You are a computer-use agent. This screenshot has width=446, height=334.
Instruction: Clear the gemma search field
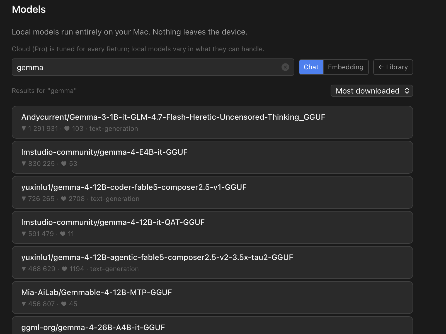coord(285,67)
